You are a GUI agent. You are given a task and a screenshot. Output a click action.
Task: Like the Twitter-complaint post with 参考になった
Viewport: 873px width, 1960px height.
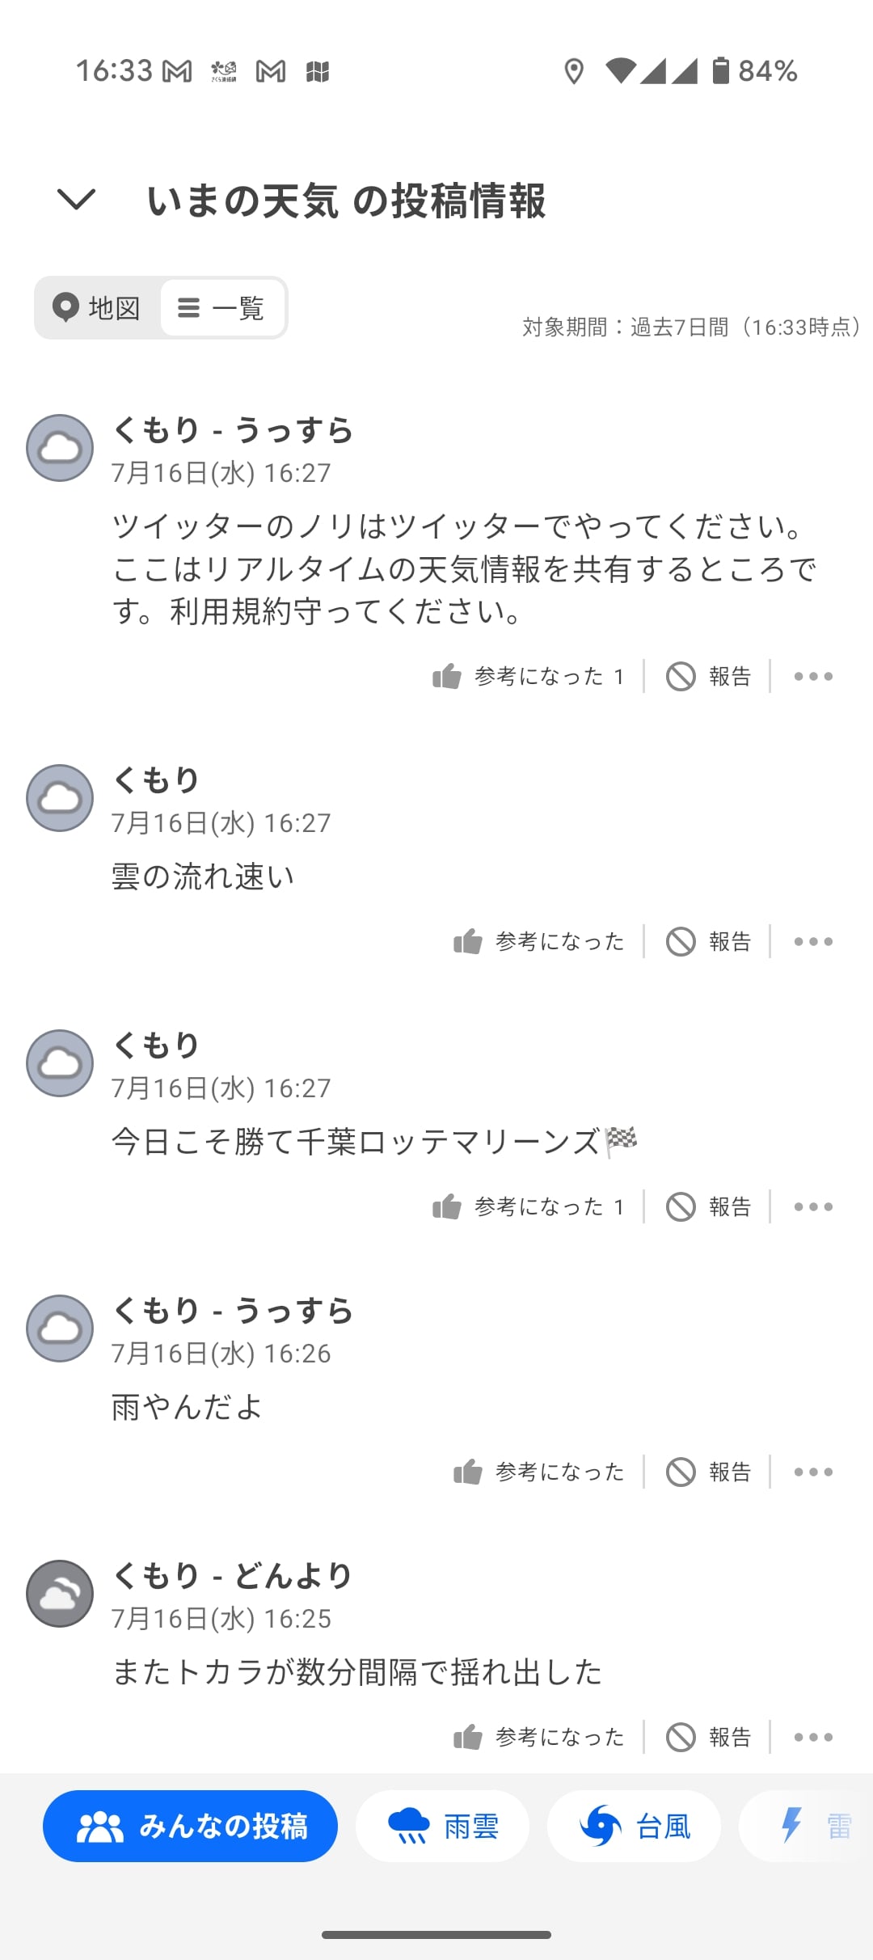pyautogui.click(x=529, y=676)
